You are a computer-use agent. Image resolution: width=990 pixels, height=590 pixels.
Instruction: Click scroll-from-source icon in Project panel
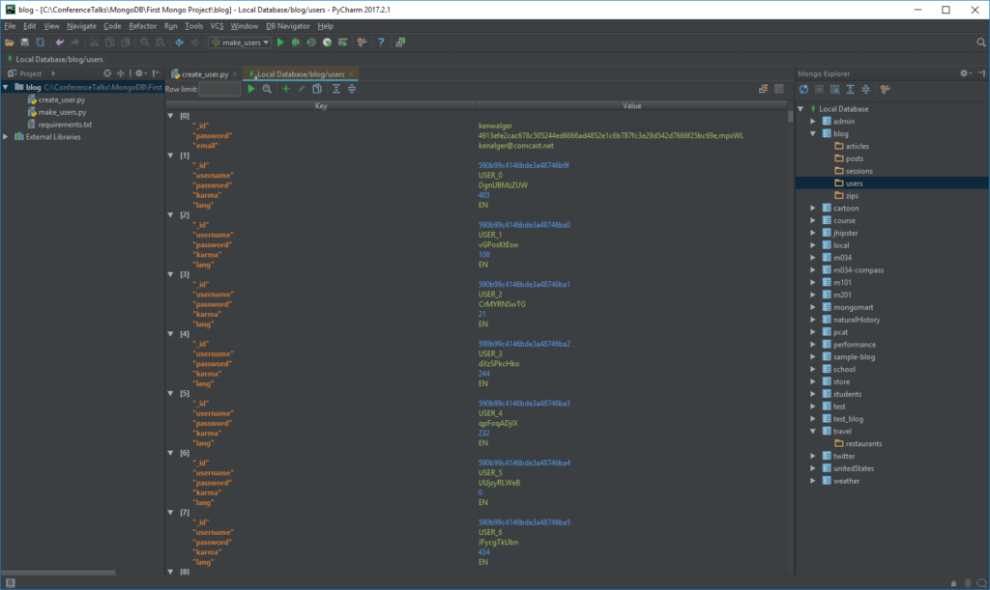pos(107,73)
